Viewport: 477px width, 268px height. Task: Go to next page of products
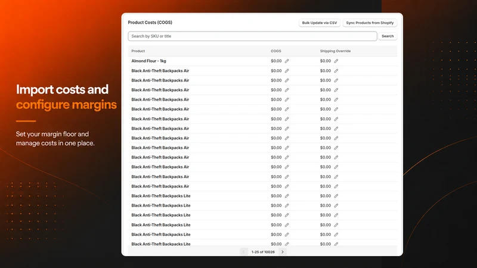point(283,252)
